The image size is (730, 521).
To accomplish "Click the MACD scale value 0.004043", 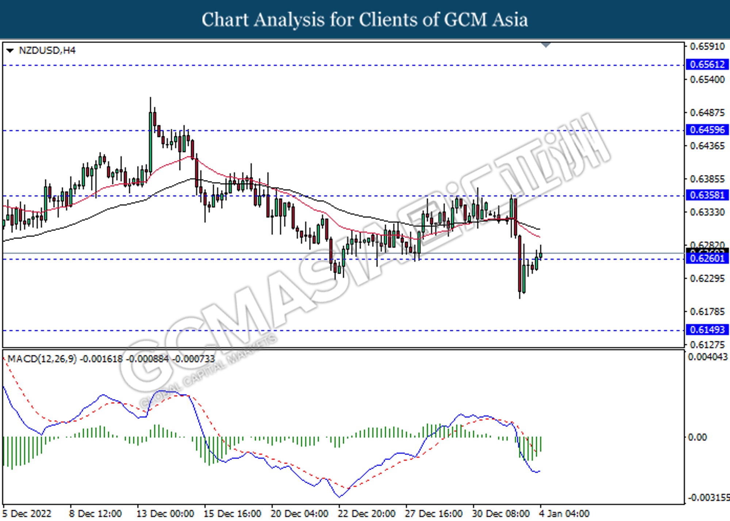I will click(708, 357).
